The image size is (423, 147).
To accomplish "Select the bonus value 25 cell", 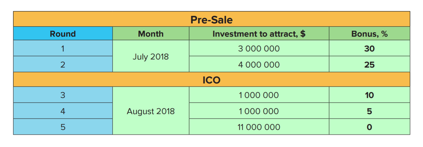I will (370, 64).
